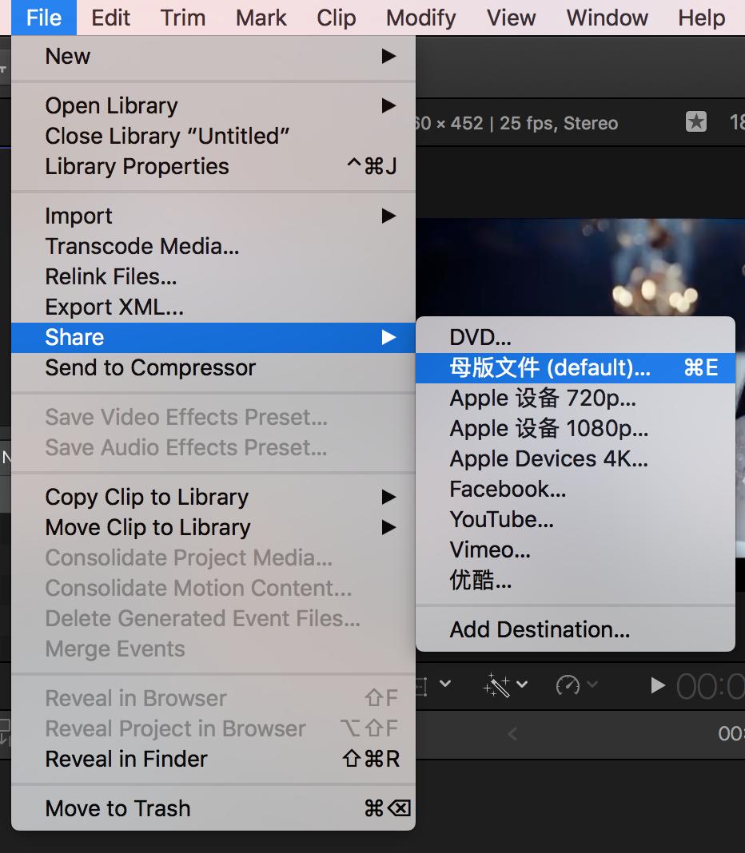Share to Vimeo...

tap(575, 550)
